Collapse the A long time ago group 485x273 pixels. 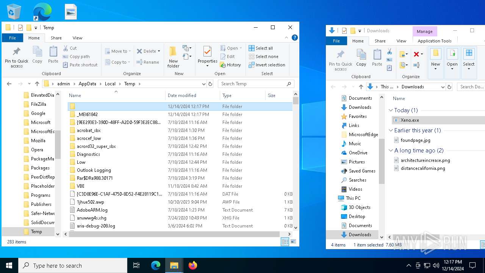coord(391,151)
